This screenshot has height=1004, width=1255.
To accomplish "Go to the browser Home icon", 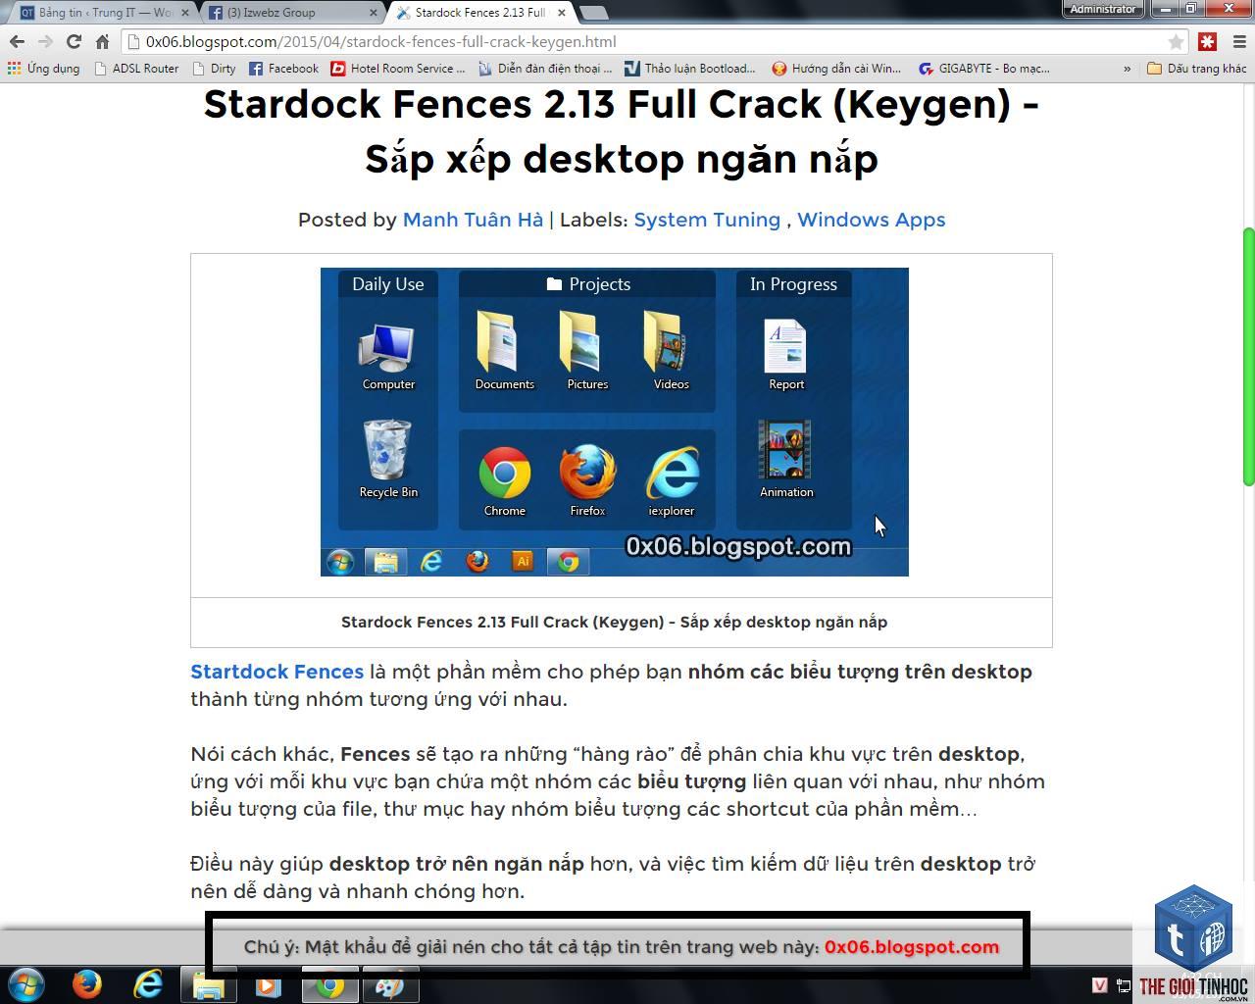I will click(x=102, y=42).
